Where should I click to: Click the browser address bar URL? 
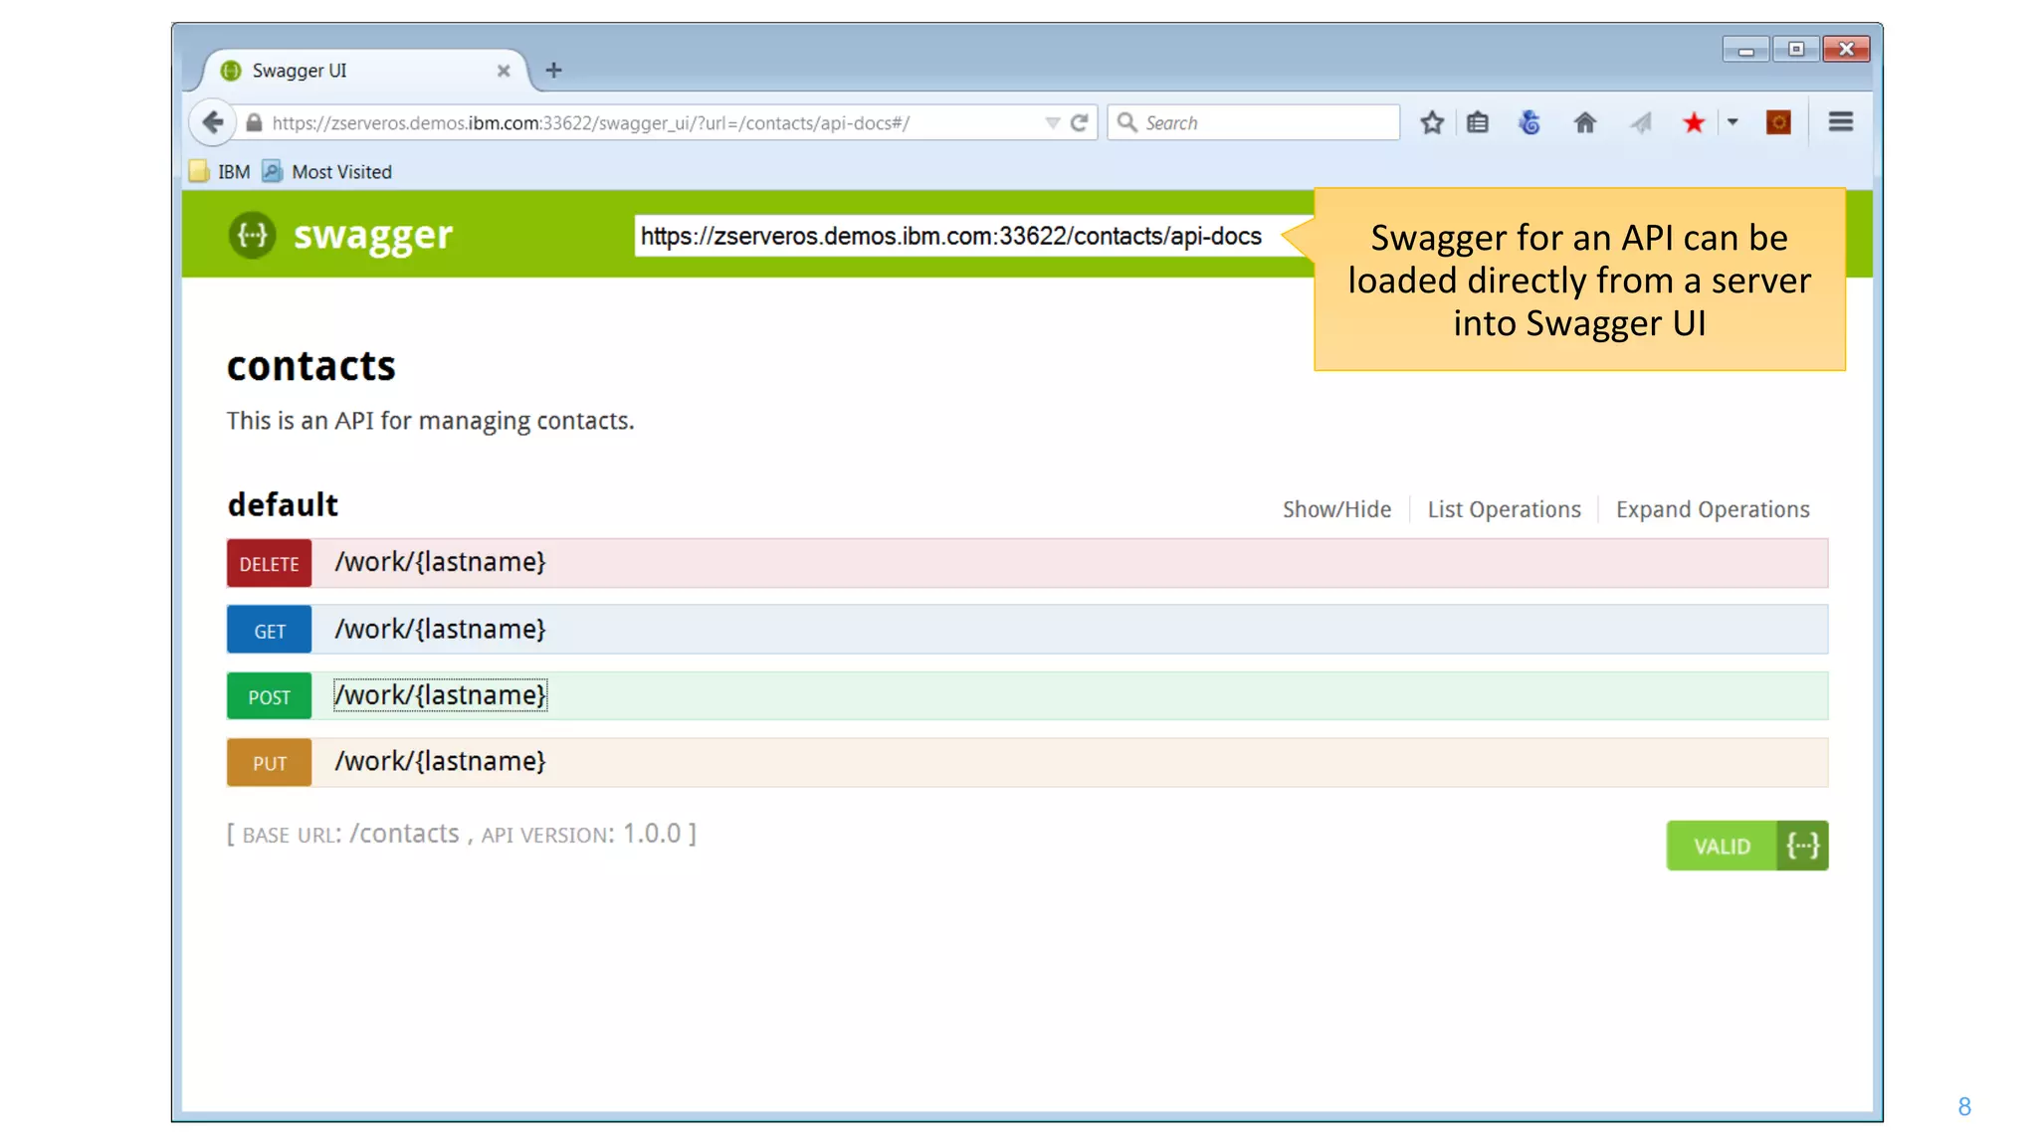coord(591,123)
